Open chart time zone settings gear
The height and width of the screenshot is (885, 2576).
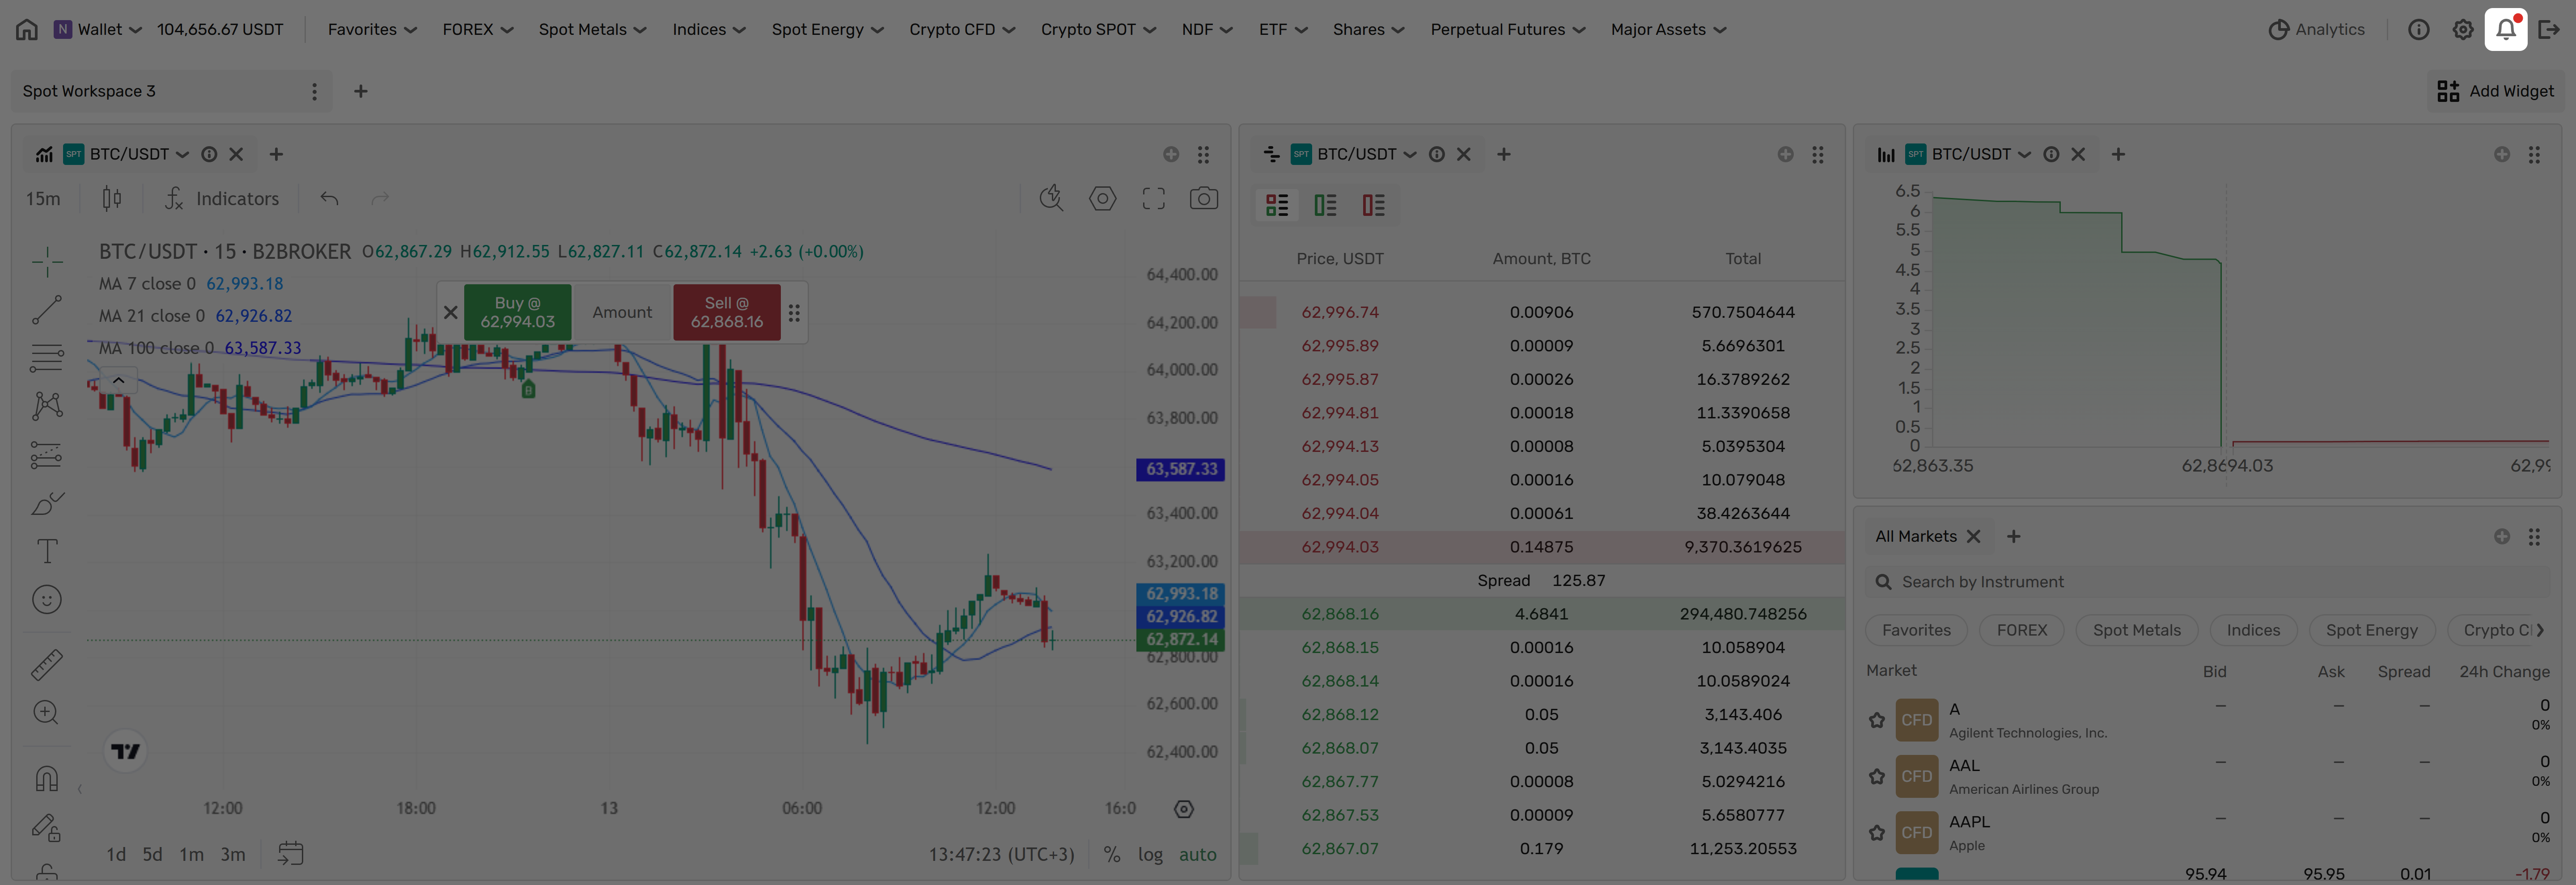[1184, 809]
